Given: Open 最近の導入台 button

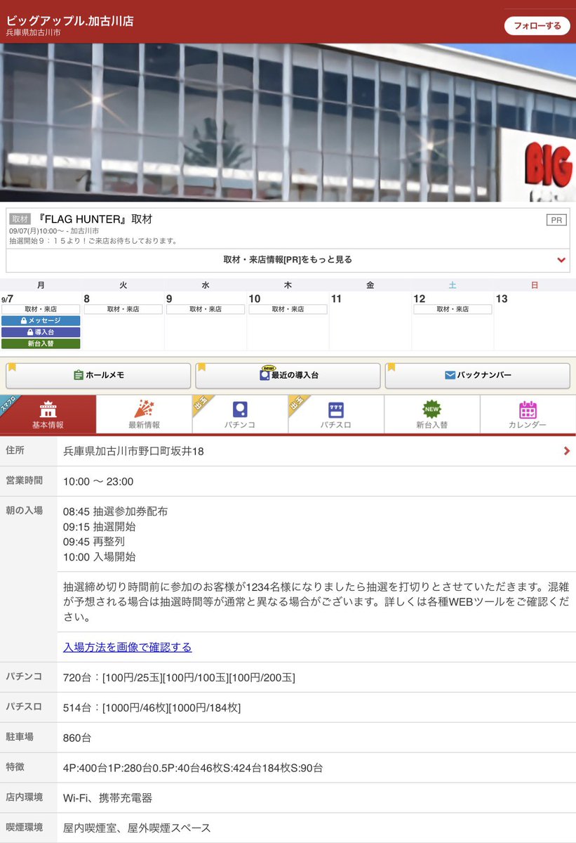Looking at the screenshot, I should [288, 375].
